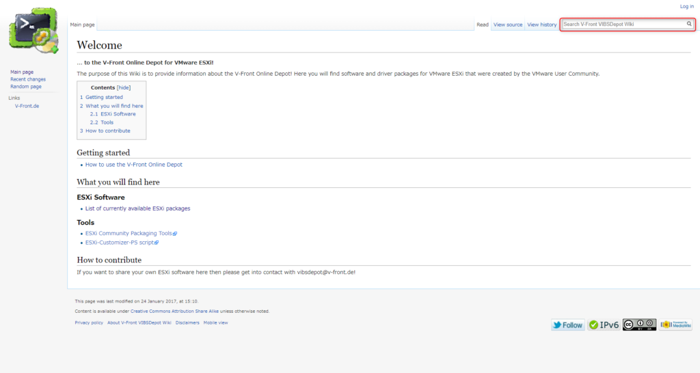Open Recent changes in the sidebar
The width and height of the screenshot is (700, 373).
point(27,79)
